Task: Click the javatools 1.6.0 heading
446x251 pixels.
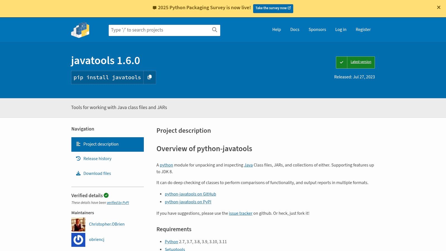Action: point(105,61)
